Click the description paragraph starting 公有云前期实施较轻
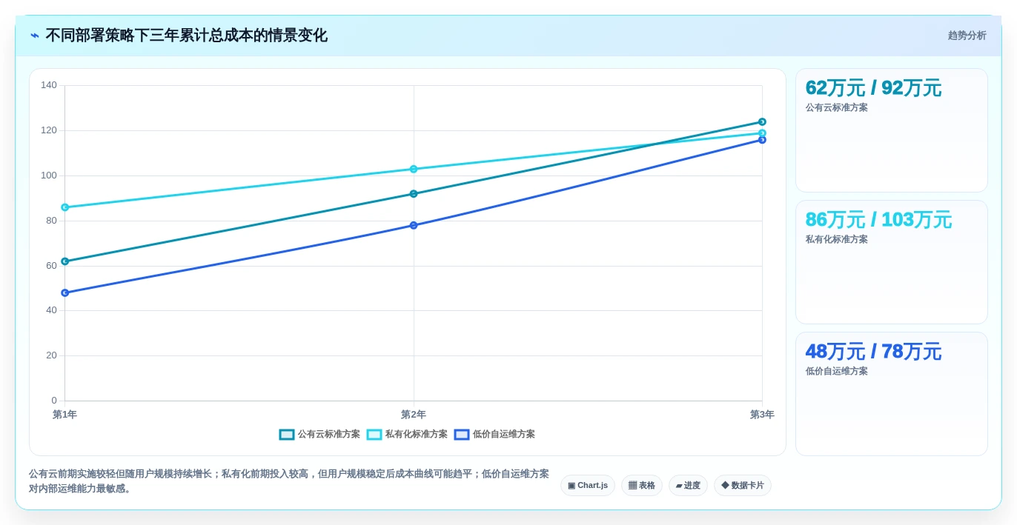Image resolution: width=1017 pixels, height=525 pixels. click(289, 481)
